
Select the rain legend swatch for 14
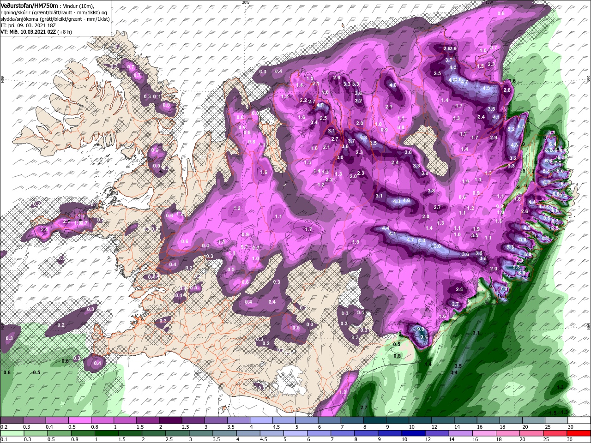point(461,433)
